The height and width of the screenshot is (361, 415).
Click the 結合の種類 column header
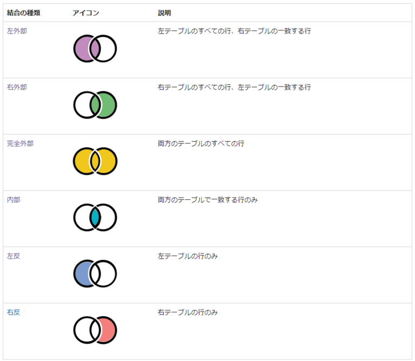[23, 12]
